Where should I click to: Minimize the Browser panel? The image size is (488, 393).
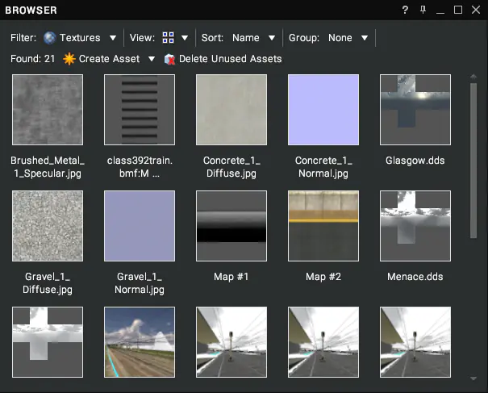click(x=440, y=12)
